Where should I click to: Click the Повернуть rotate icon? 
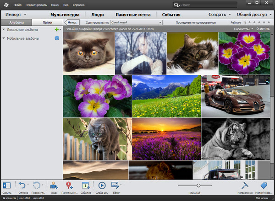(37, 185)
